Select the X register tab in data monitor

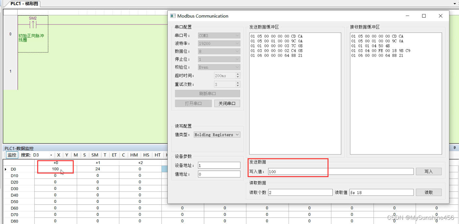(x=59, y=155)
